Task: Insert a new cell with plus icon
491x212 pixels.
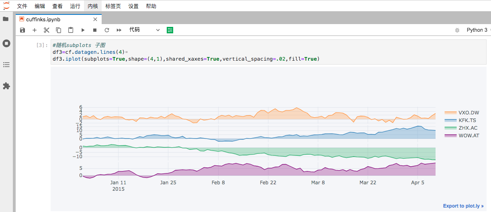Action: [35, 30]
